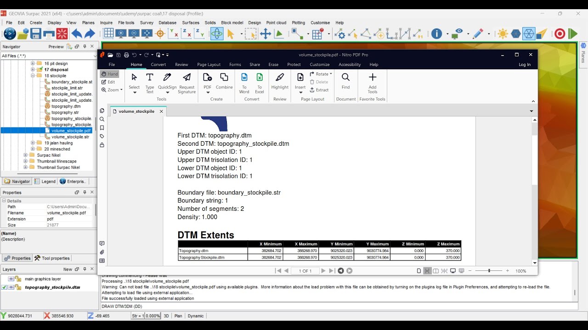This screenshot has width=588, height=330.
Task: Click the Combine files icon
Action: point(224,81)
